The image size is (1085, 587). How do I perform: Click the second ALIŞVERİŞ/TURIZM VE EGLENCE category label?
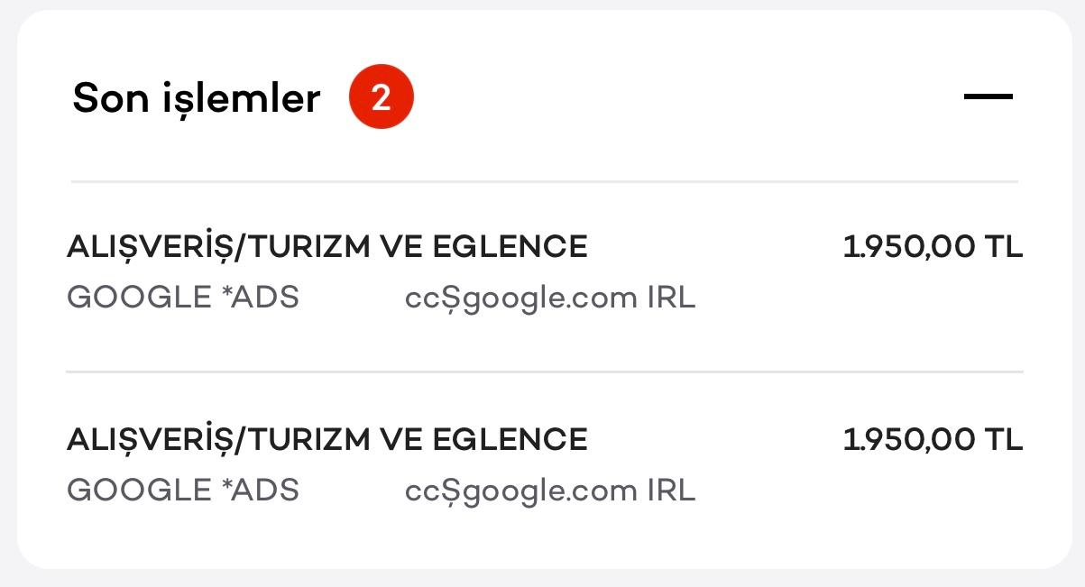326,439
